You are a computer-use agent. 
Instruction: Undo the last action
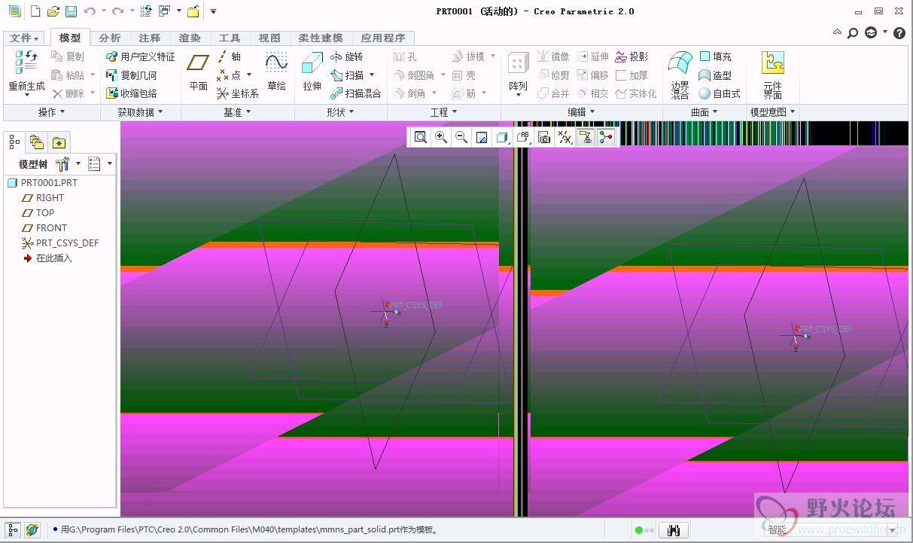point(90,11)
